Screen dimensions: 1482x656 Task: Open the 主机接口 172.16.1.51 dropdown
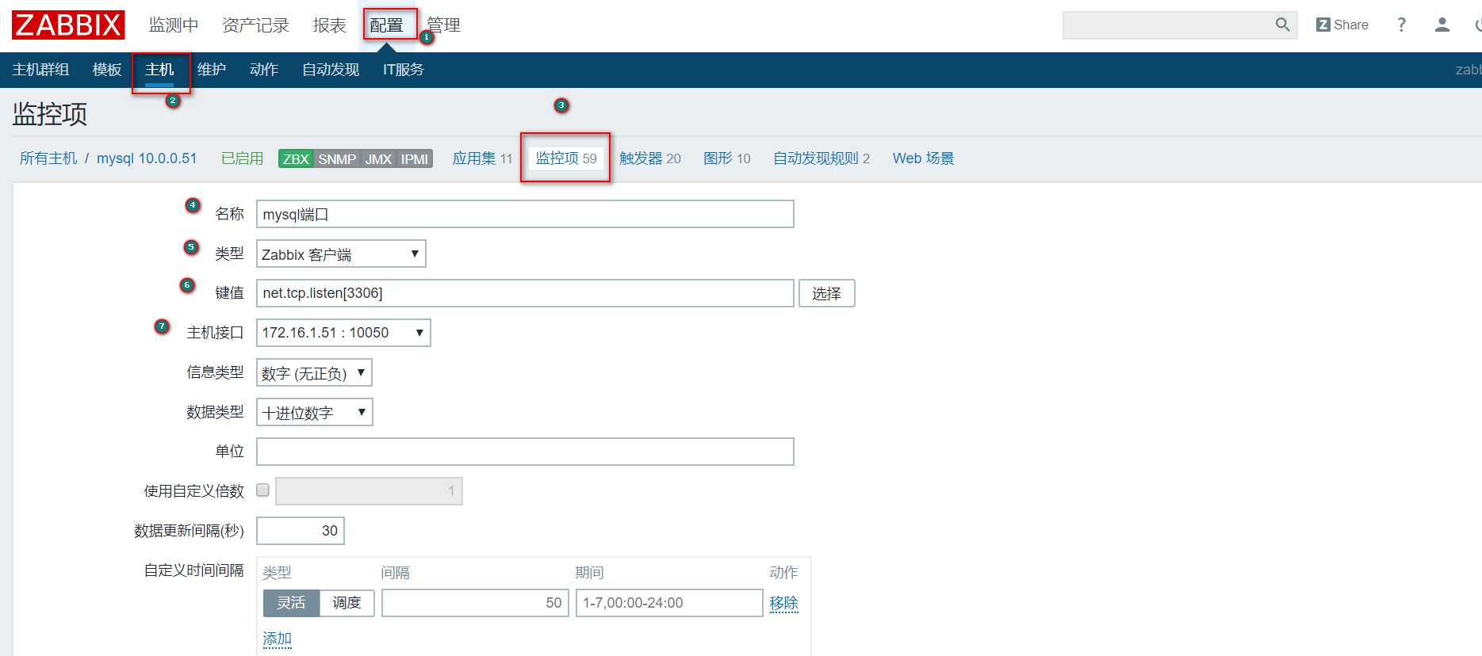pos(343,333)
